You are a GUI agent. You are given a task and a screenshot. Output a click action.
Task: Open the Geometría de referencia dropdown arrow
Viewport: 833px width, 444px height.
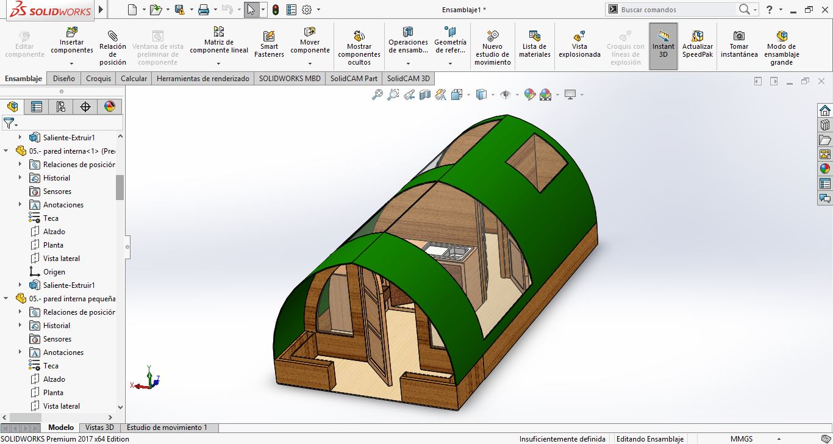pos(450,63)
